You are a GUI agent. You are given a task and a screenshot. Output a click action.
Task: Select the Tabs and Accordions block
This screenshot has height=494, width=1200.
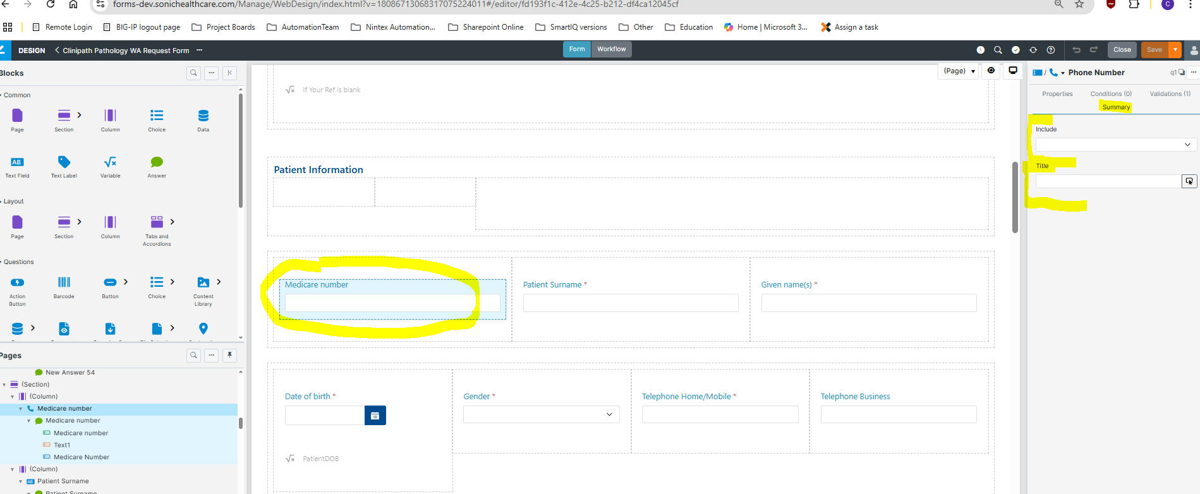coord(157,222)
